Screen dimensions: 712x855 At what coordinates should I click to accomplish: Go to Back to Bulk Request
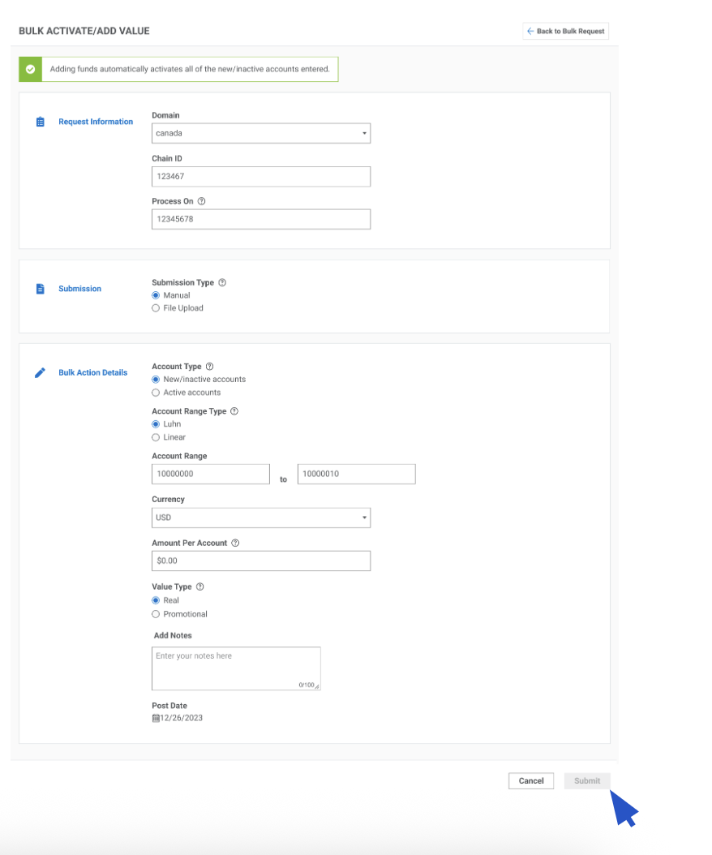(x=565, y=32)
